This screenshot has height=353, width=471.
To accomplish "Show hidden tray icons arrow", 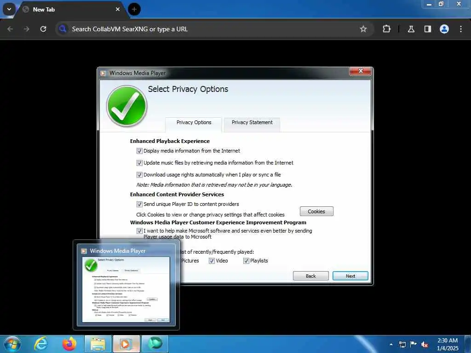I will pyautogui.click(x=391, y=344).
